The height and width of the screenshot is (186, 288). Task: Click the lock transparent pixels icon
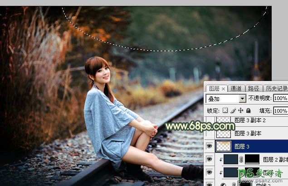(x=226, y=110)
